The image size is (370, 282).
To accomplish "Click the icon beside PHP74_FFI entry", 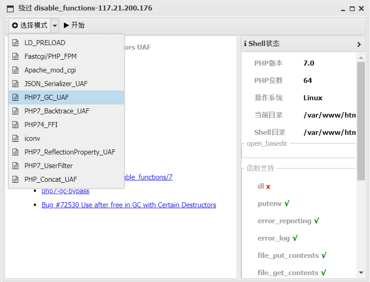I will 16,125.
